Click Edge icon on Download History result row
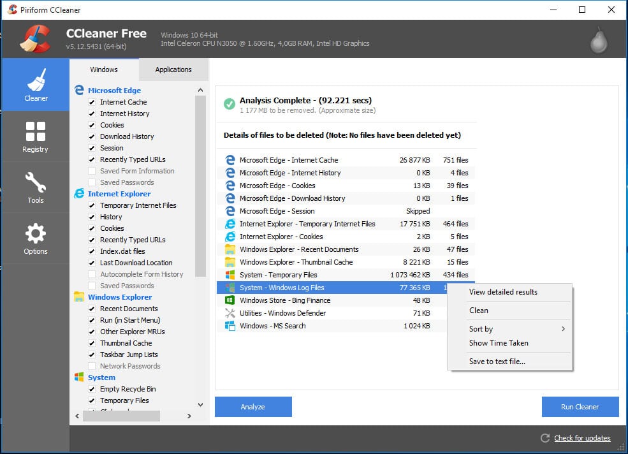Screen dimensions: 628x454 230,198
